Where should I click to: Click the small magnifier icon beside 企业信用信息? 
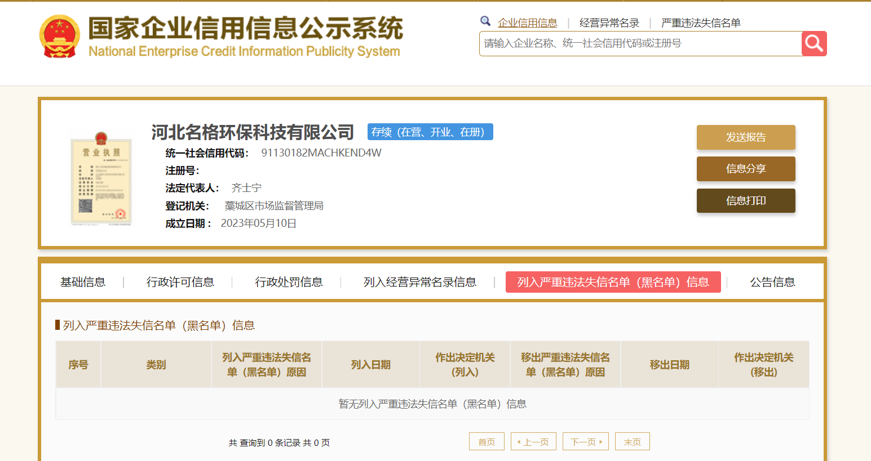click(485, 21)
